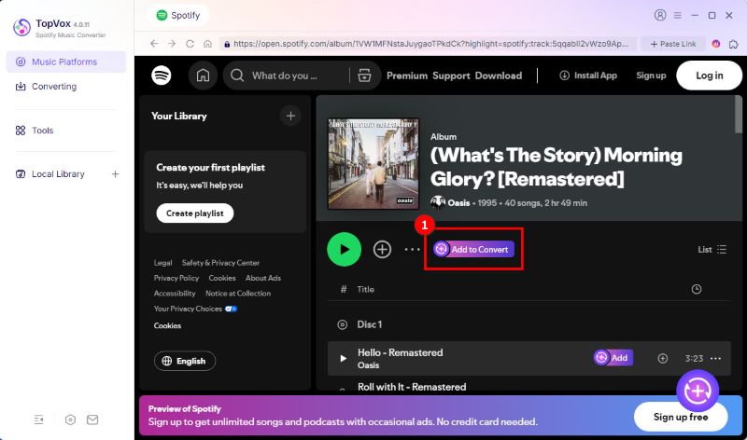Select the Hello - Remastered title
Image resolution: width=747 pixels, height=440 pixels.
pyautogui.click(x=401, y=352)
